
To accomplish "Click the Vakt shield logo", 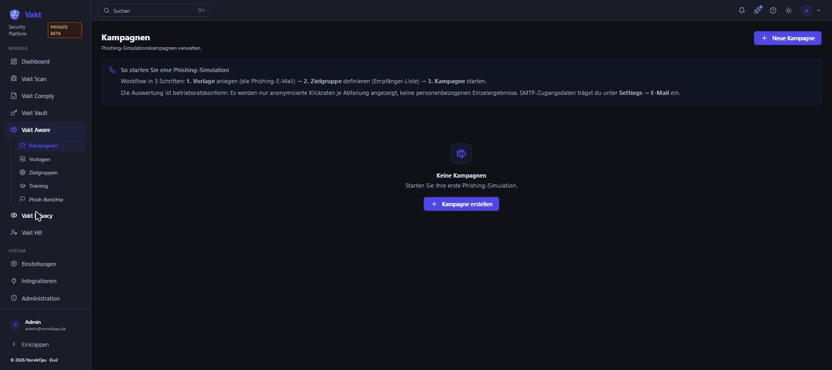I will [x=14, y=14].
